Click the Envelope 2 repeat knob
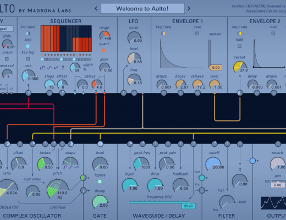The height and width of the screenshot is (220, 286). (x=240, y=67)
